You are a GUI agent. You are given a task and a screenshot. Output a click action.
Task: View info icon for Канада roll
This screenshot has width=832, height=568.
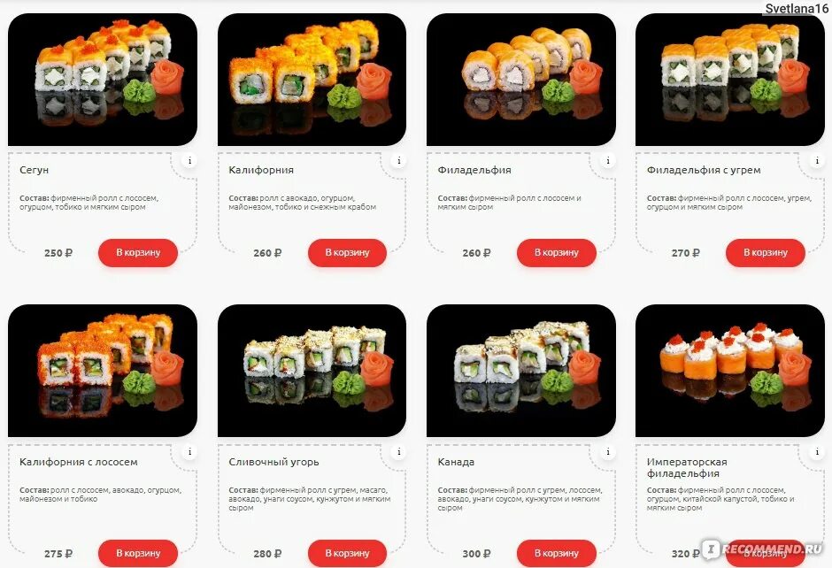pyautogui.click(x=608, y=452)
